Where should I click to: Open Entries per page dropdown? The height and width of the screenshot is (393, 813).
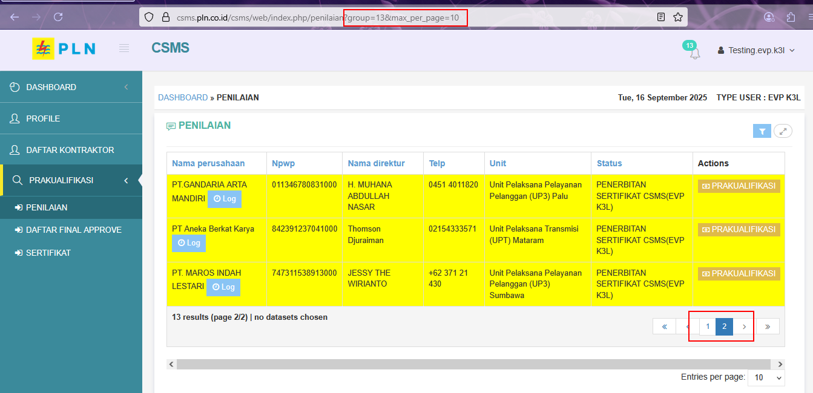(x=766, y=378)
